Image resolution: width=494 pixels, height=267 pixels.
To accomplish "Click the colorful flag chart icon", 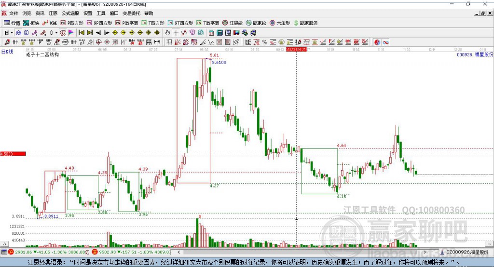I will (x=71, y=32).
